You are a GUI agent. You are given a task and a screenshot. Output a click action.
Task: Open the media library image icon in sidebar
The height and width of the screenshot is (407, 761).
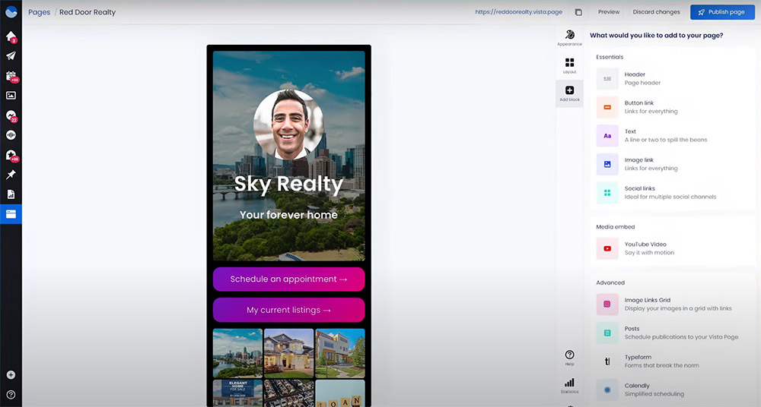click(x=11, y=96)
